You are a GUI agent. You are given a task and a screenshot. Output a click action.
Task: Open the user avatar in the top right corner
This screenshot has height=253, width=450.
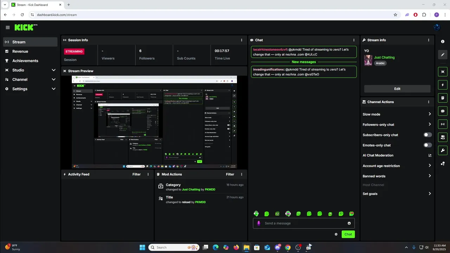click(x=437, y=27)
